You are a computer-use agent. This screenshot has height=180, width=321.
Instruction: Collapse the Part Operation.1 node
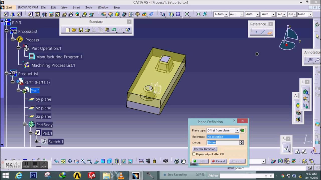point(19,47)
